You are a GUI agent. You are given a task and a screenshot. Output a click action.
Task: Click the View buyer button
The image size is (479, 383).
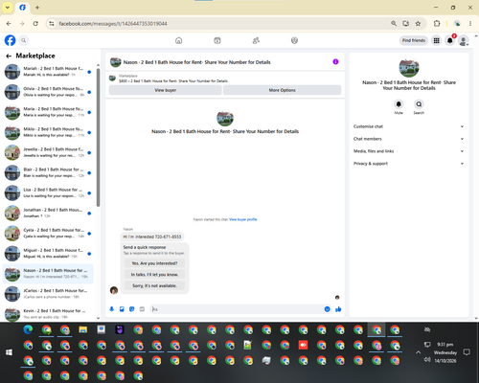165,90
